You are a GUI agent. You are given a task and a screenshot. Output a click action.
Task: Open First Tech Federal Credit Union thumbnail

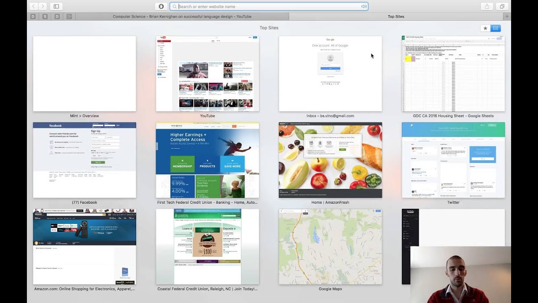[x=207, y=160]
